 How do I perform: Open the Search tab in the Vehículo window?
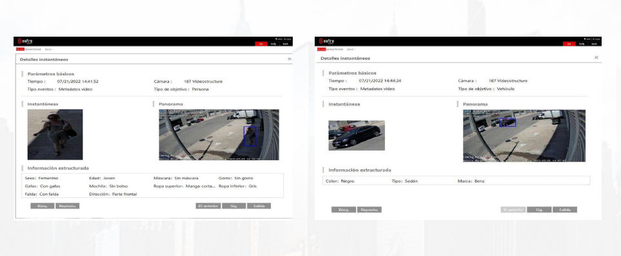point(595,44)
